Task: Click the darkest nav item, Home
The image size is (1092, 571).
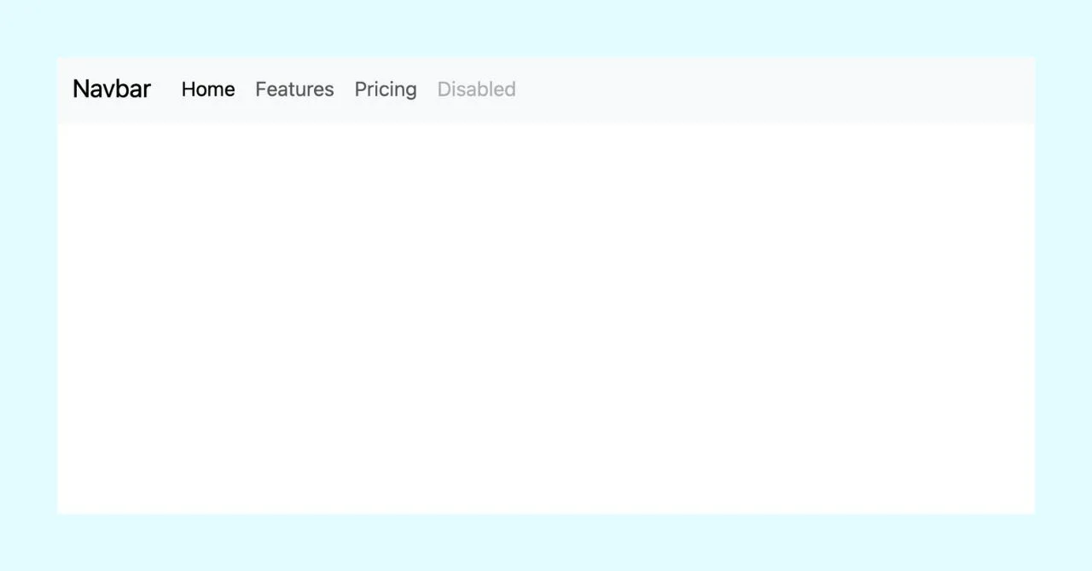Action: pyautogui.click(x=207, y=89)
